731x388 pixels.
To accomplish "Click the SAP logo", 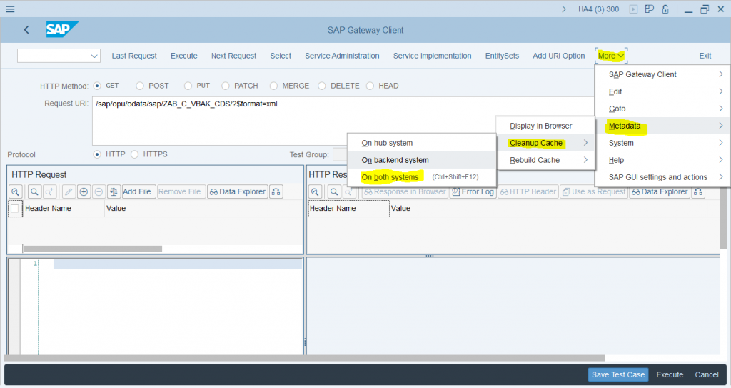I will [x=61, y=29].
